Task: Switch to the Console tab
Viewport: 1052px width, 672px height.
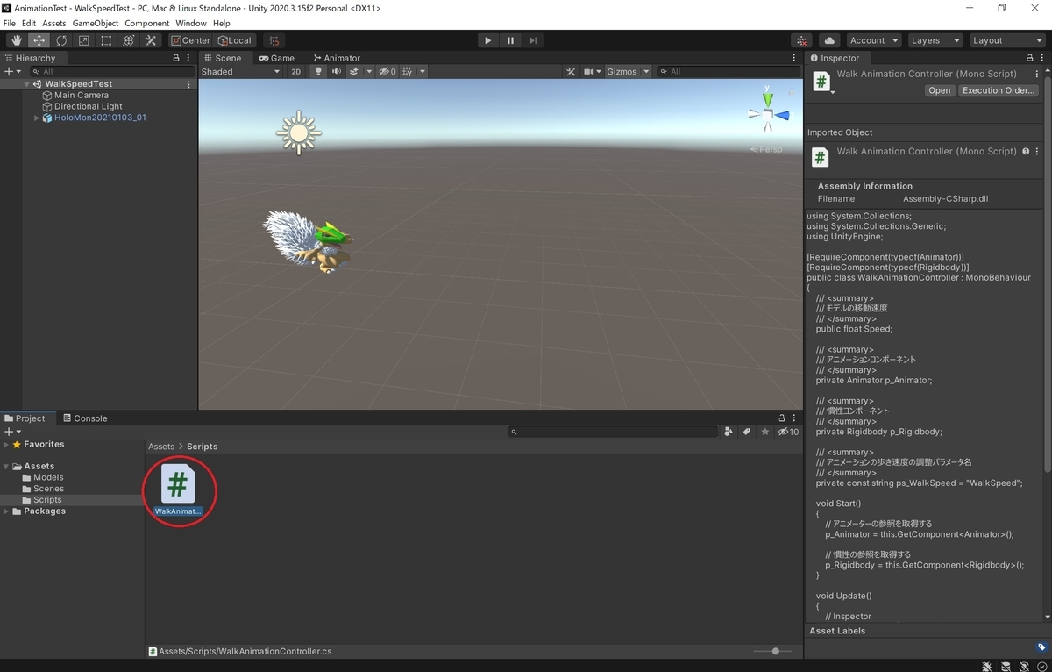Action: (84, 418)
